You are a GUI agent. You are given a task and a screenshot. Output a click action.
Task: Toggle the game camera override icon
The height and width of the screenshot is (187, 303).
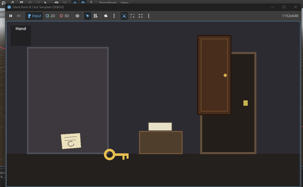click(106, 16)
